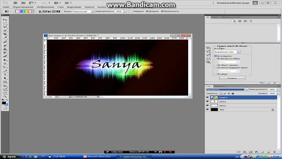Select the Eyedropper tool
282x159 pixels.
pos(5,38)
